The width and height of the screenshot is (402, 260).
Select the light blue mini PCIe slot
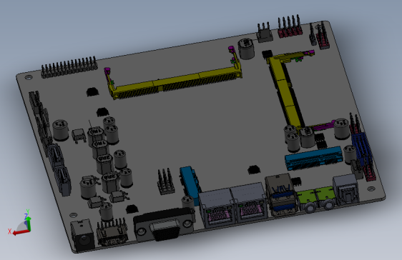coord(314,159)
